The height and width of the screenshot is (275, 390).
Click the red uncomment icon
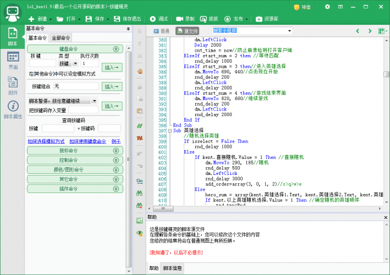point(140,137)
